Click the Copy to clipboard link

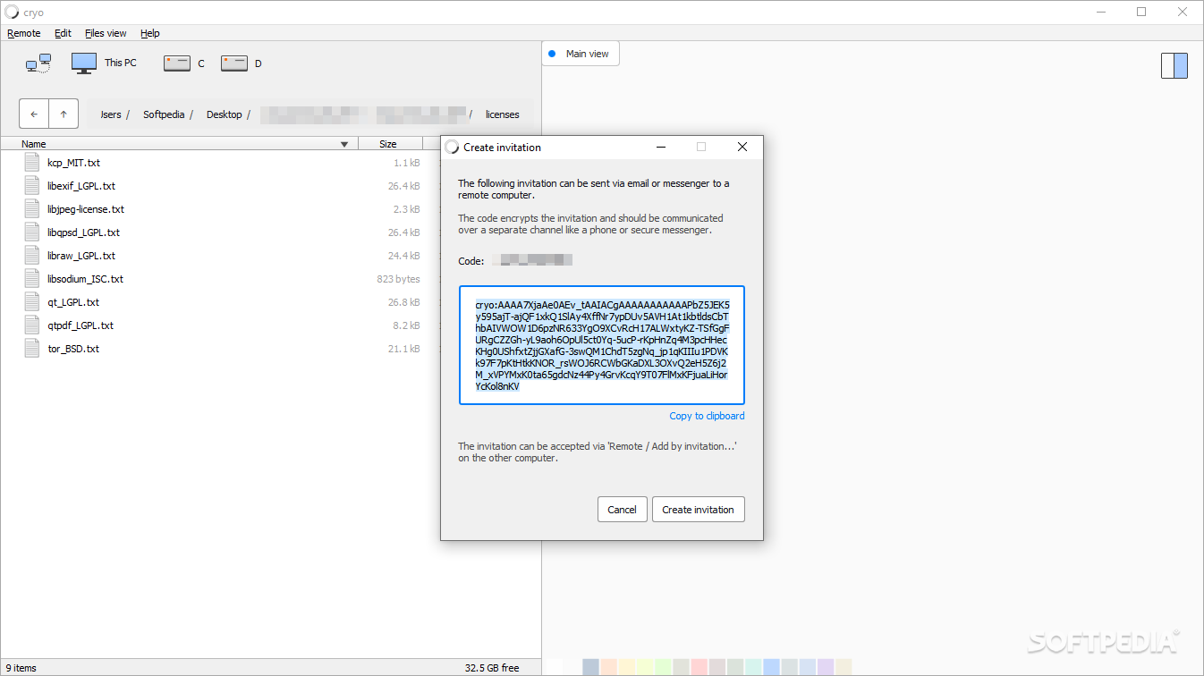pyautogui.click(x=707, y=416)
